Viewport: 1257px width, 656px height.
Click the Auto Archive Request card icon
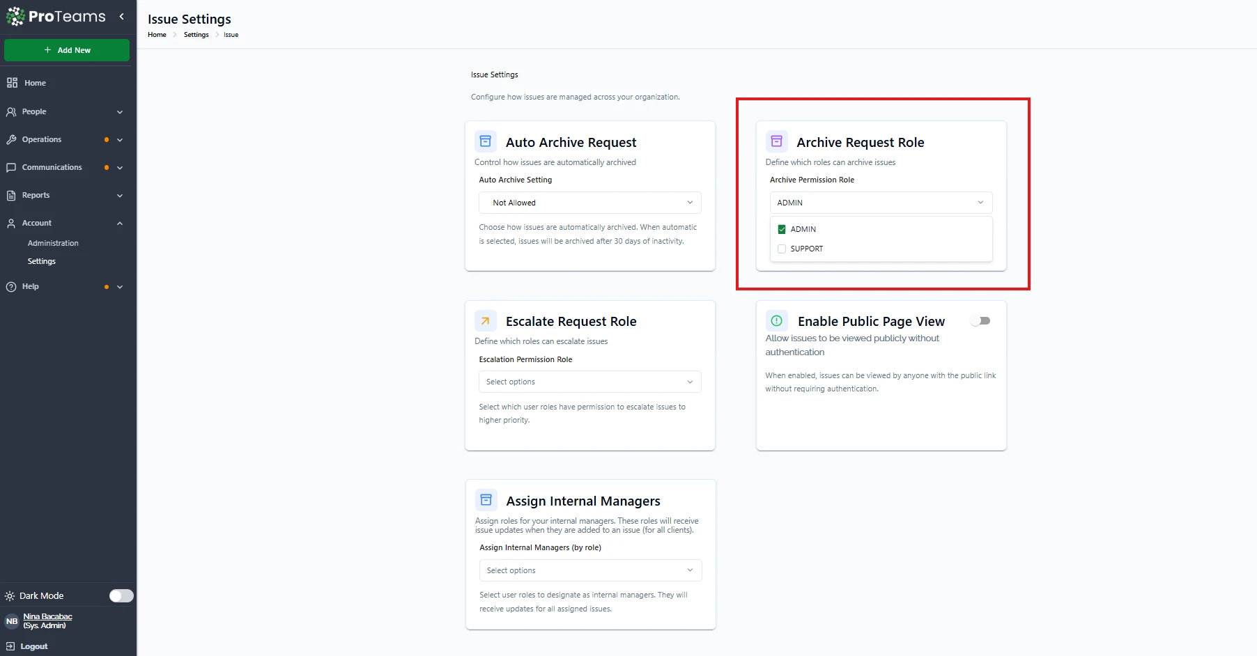(486, 141)
